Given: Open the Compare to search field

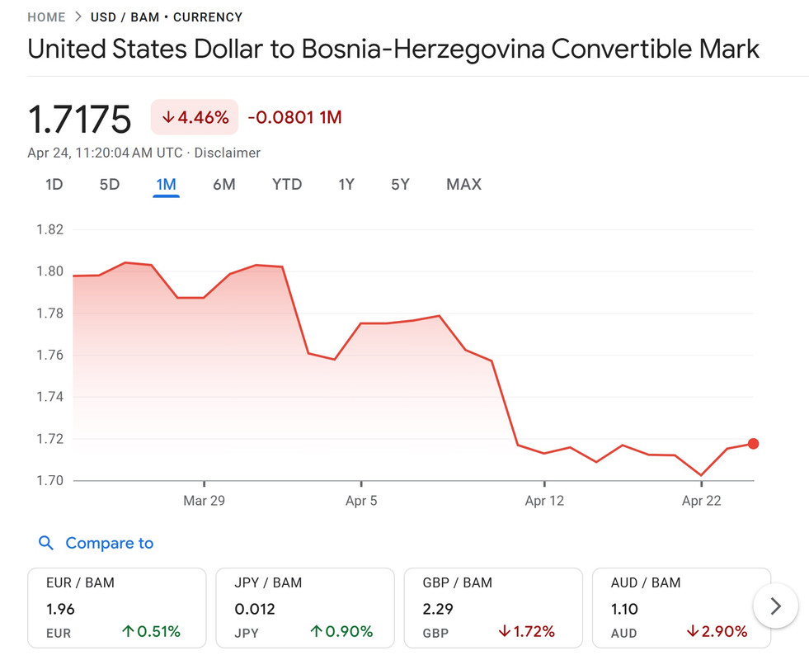Looking at the screenshot, I should (x=96, y=543).
